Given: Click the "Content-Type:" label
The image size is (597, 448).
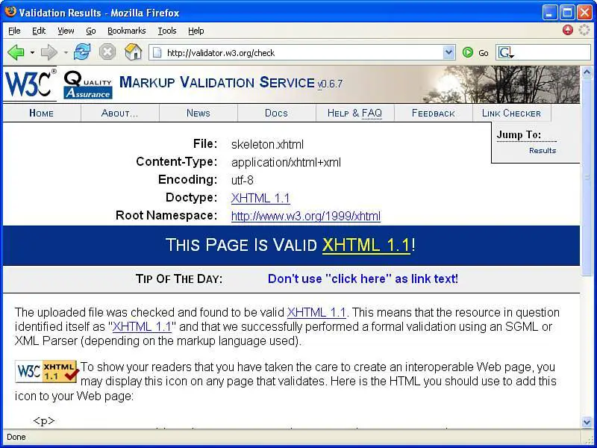Looking at the screenshot, I should [x=177, y=161].
